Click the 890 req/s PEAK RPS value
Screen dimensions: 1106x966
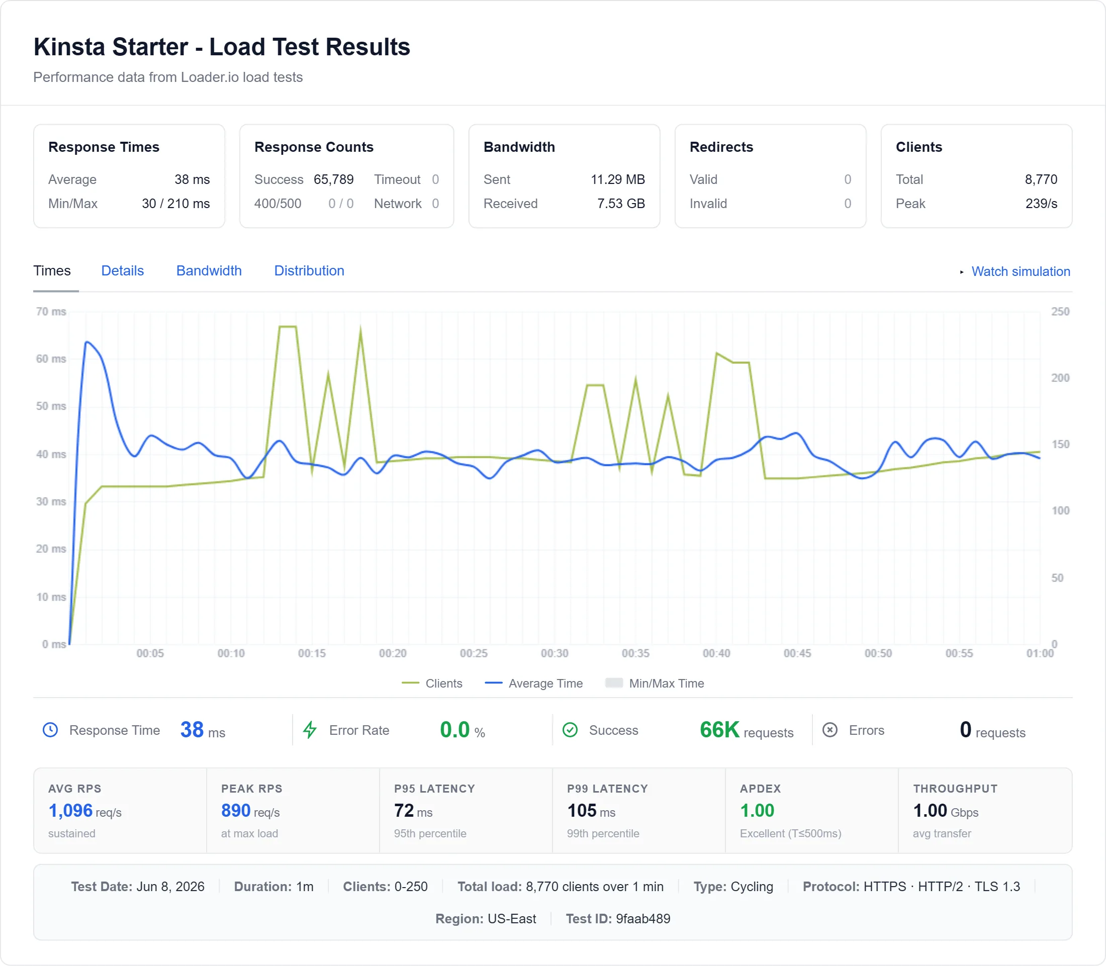[250, 811]
